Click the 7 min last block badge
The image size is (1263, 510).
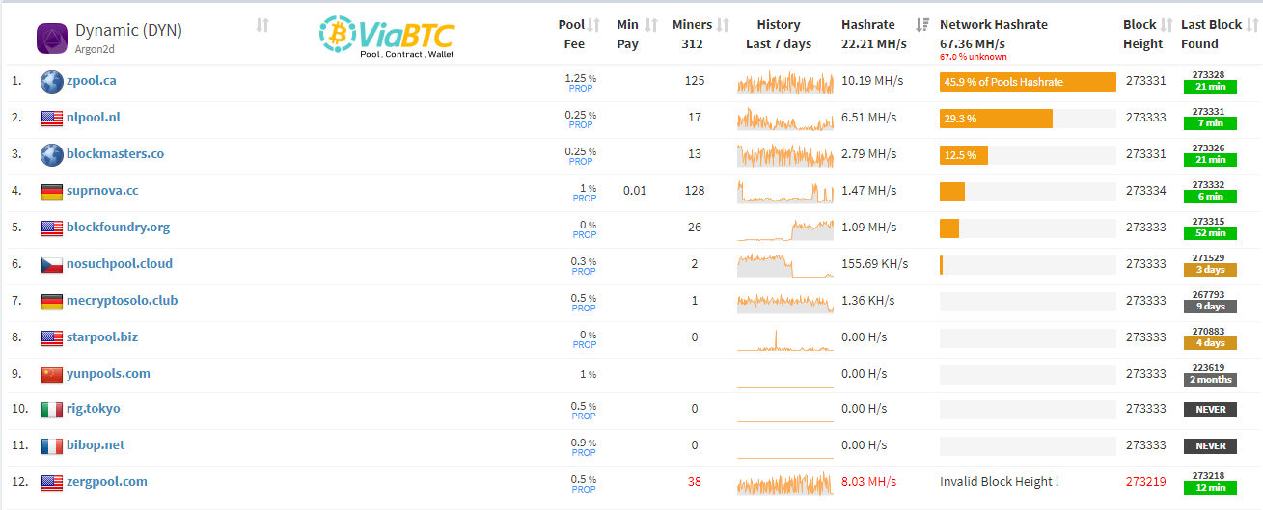(1209, 123)
